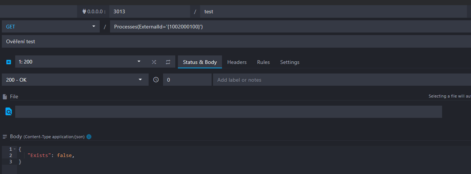
Task: Click the clock latency icon
Action: click(156, 80)
